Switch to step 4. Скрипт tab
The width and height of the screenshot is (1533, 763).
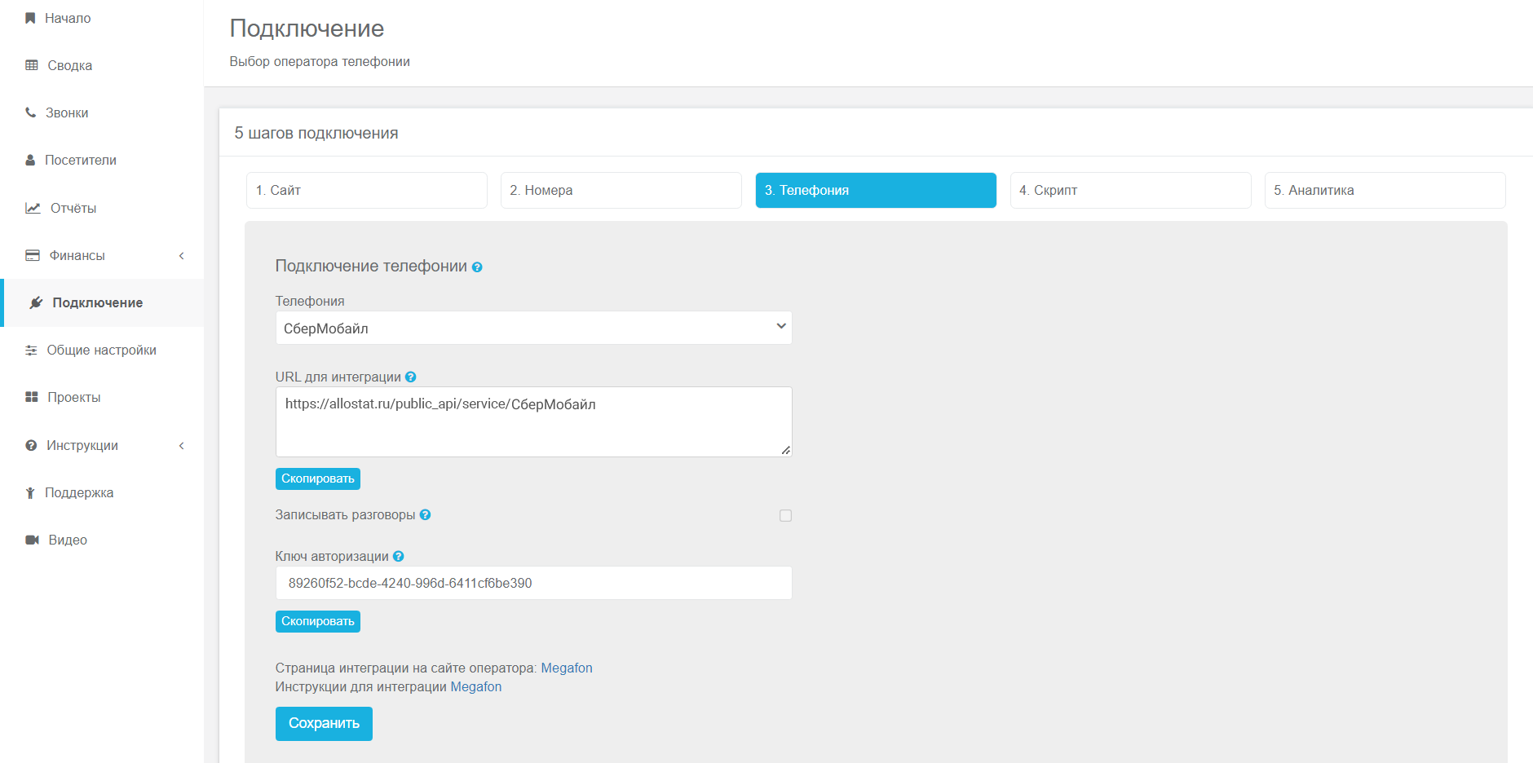[1130, 190]
